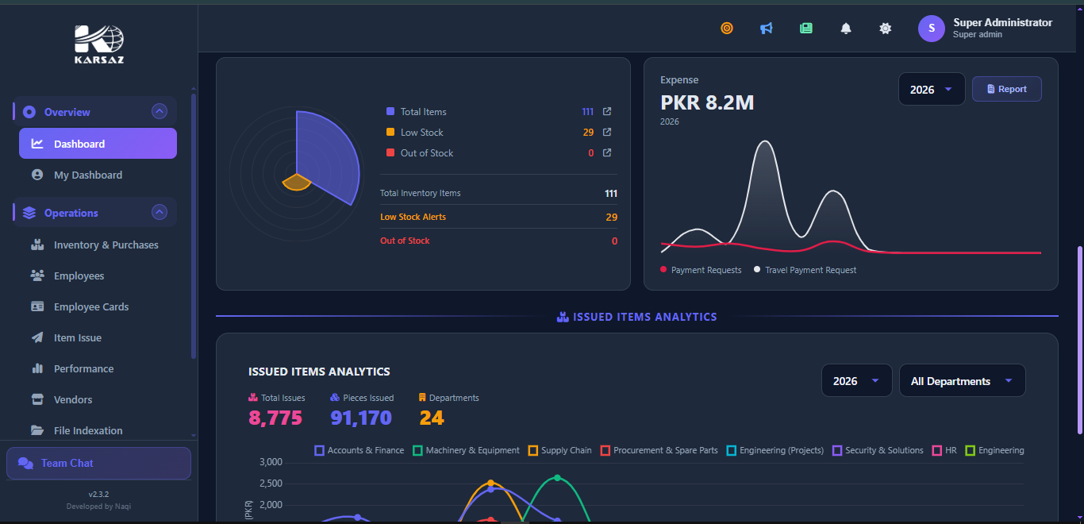The width and height of the screenshot is (1084, 524).
Task: Open Low Stock external link icon
Action: pos(607,133)
